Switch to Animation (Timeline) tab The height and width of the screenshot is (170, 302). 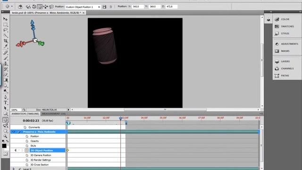tap(25, 114)
